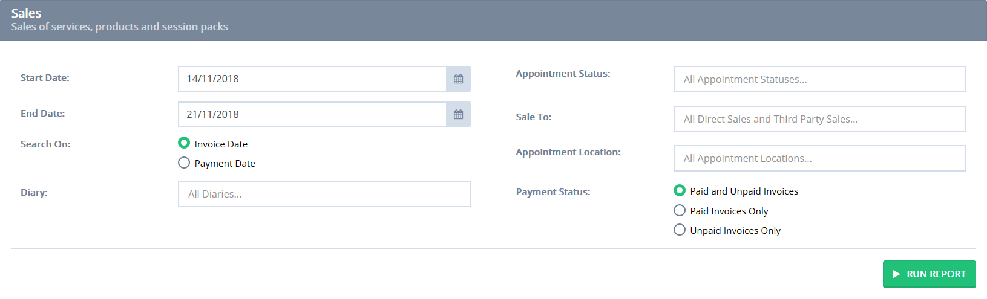Screen dimensions: 987x299
Task: Open the All Diaries dropdown
Action: pyautogui.click(x=324, y=194)
